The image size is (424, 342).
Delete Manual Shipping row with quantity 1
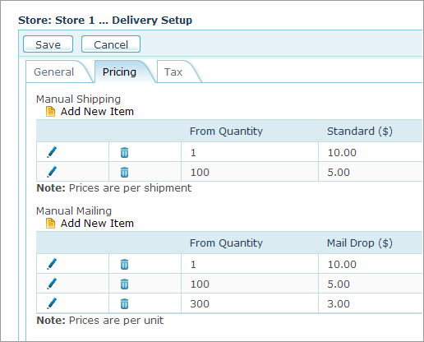(124, 152)
